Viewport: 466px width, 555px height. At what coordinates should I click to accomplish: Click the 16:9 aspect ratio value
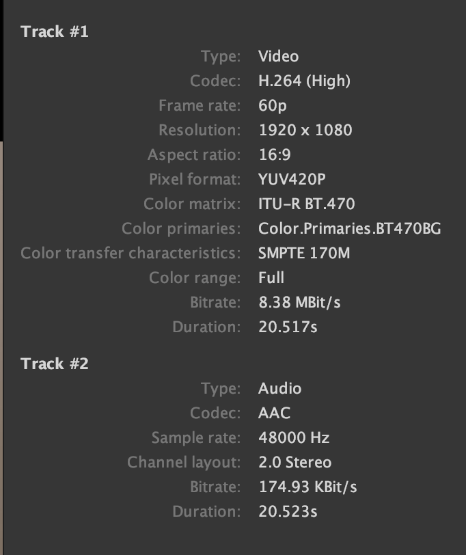tap(275, 154)
